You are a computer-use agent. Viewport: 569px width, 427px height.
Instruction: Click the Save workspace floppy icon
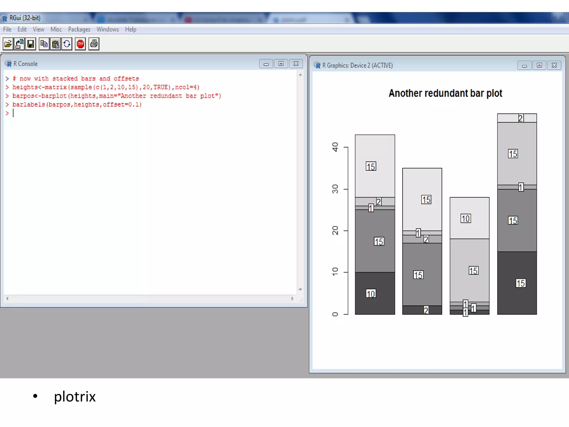pos(31,44)
